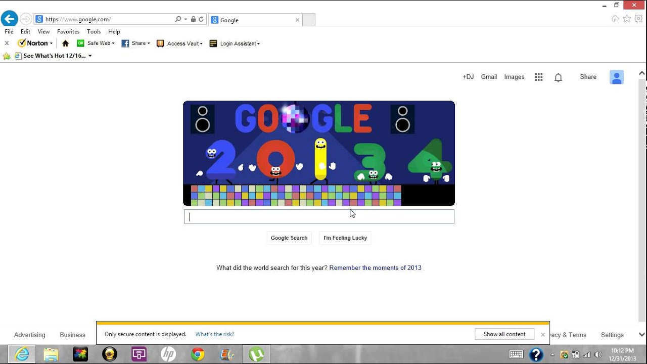Refresh the page with the reload icon
Image resolution: width=647 pixels, height=364 pixels.
click(x=201, y=19)
